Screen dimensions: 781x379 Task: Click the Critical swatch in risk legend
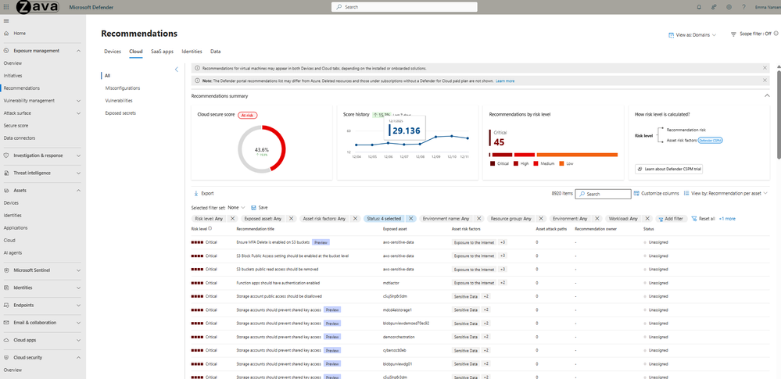coord(492,163)
